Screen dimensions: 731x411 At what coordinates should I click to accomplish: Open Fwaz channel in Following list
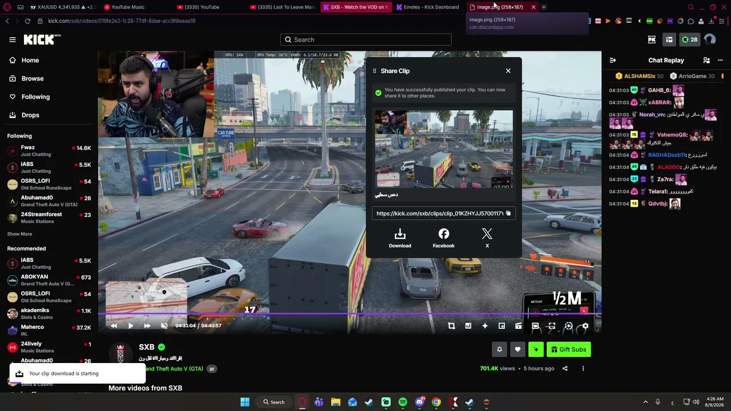[49, 151]
